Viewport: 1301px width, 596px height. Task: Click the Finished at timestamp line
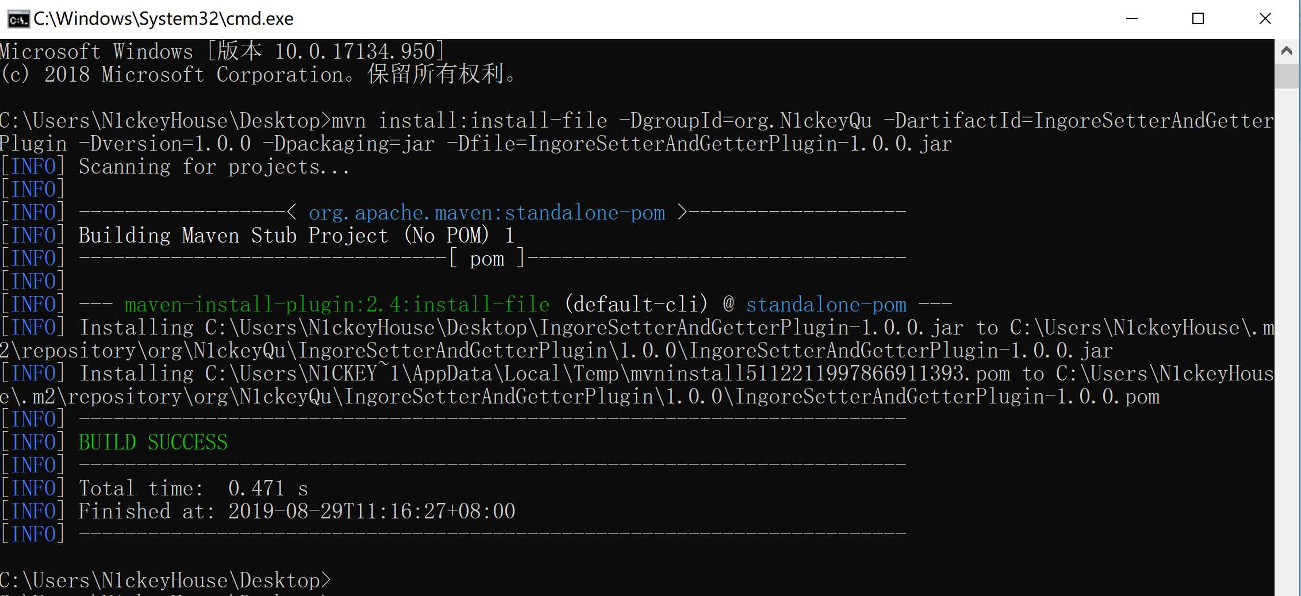[297, 512]
